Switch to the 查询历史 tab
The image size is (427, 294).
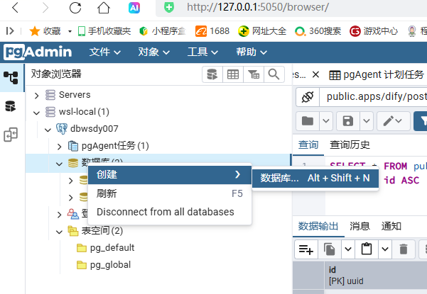[x=350, y=145]
